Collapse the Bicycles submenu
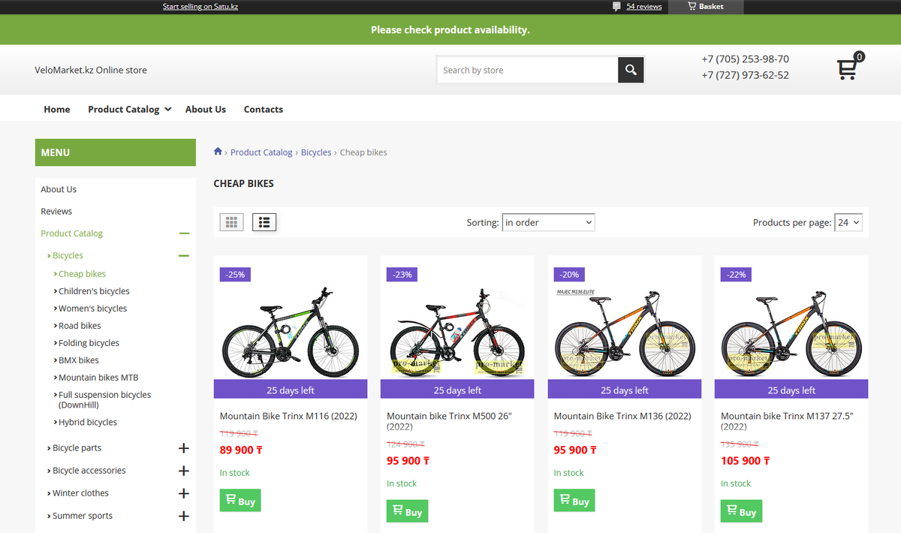Screen dimensions: 901x533 click(184, 256)
